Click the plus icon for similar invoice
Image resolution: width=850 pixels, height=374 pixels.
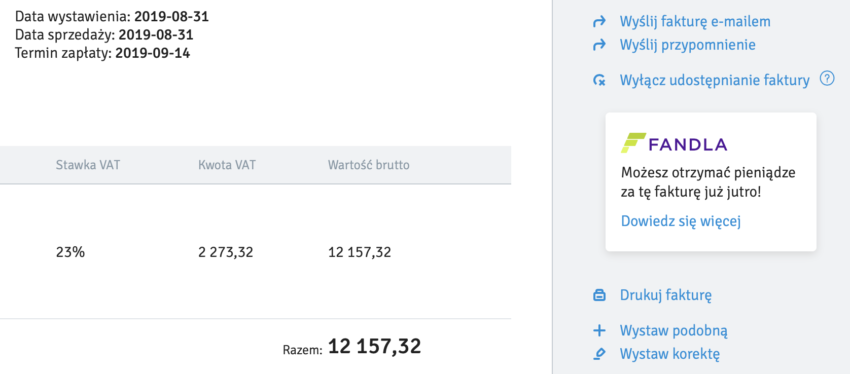point(599,330)
